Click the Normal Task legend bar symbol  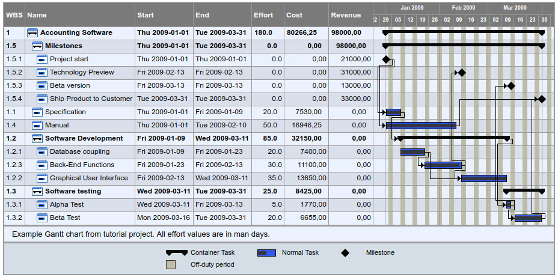point(266,253)
